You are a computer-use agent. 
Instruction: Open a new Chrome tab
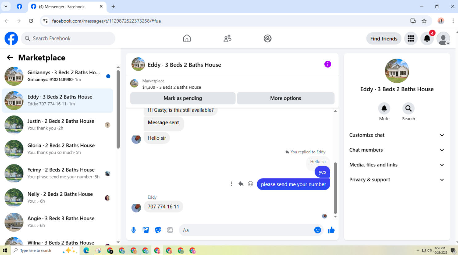(113, 6)
